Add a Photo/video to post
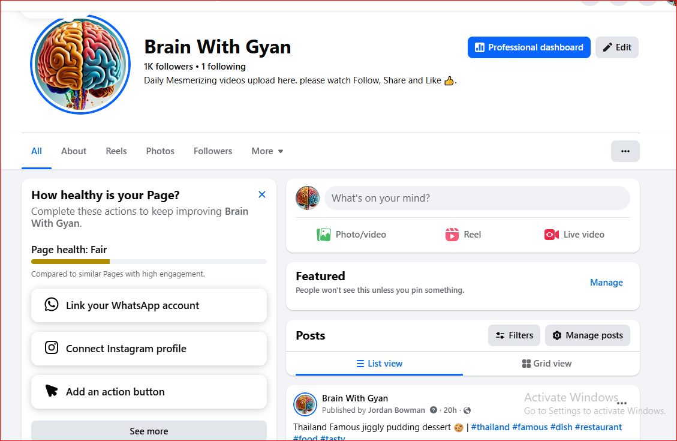 pos(351,235)
